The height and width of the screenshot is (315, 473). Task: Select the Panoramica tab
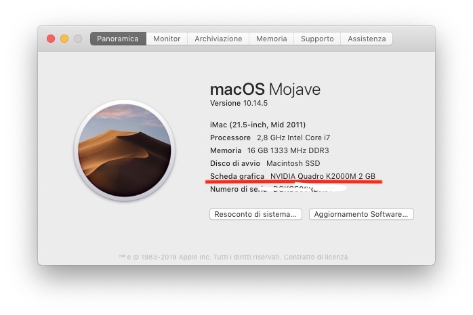(x=118, y=39)
